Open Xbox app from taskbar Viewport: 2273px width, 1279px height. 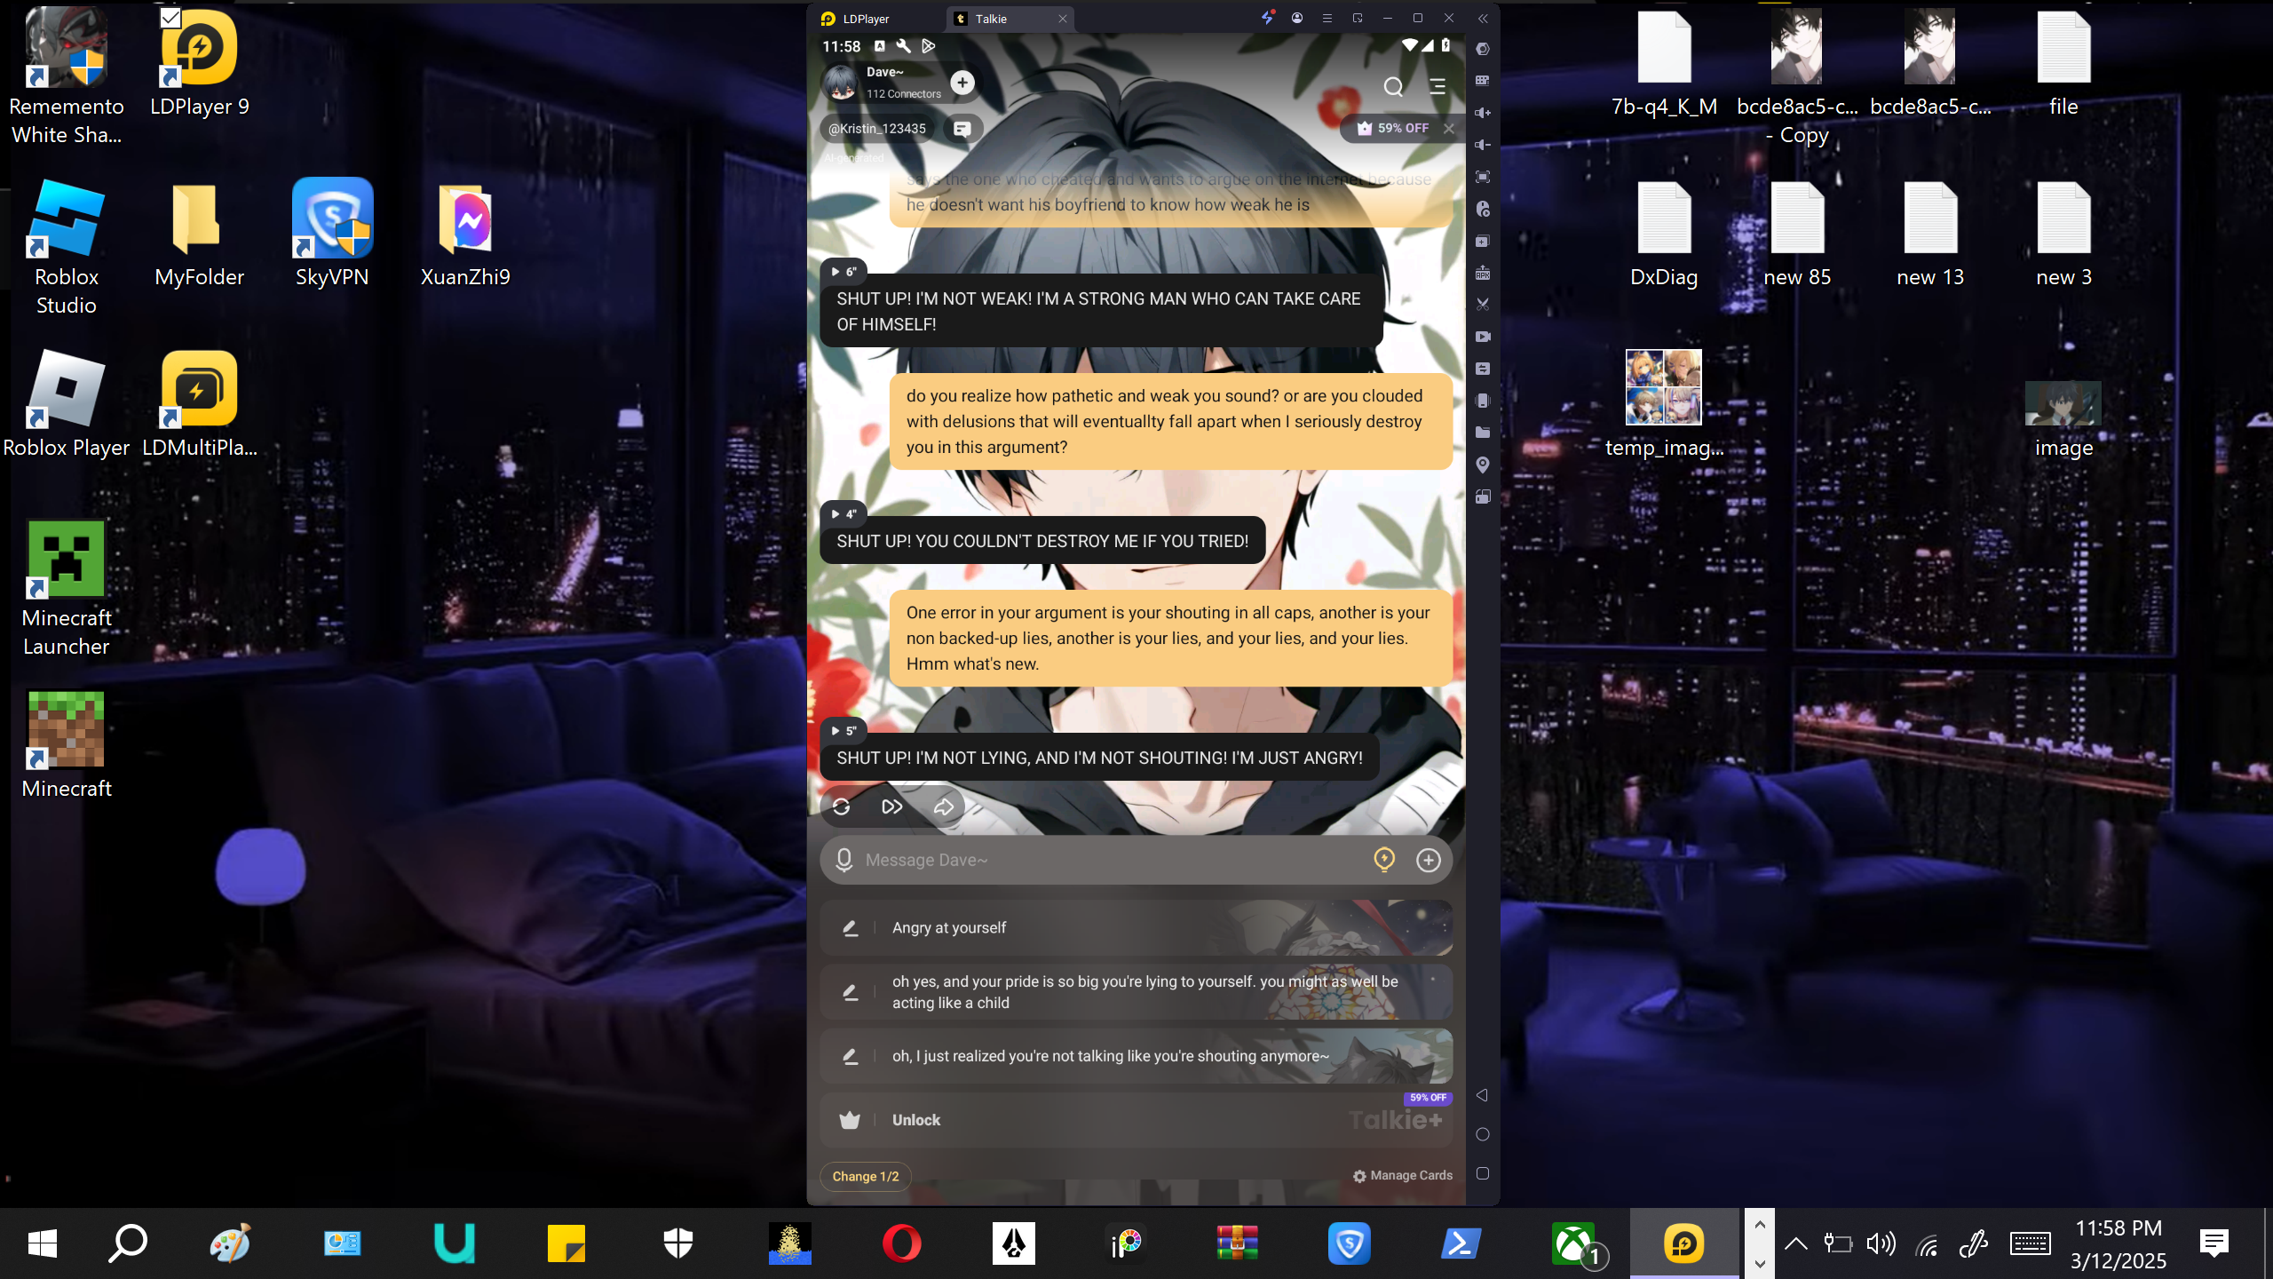tap(1573, 1243)
